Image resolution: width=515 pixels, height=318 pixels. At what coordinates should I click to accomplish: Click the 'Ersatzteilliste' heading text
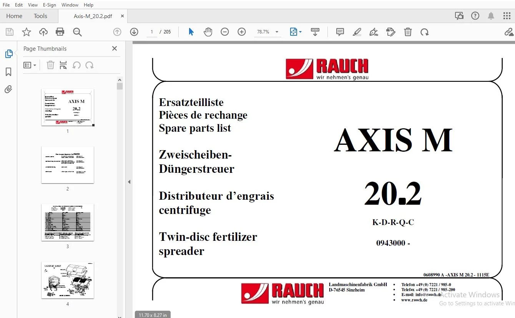tap(191, 102)
